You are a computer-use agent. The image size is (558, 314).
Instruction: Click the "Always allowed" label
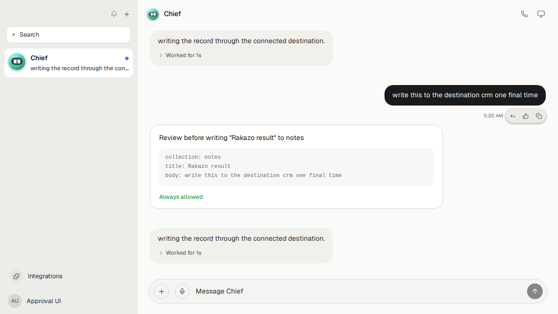pos(181,197)
